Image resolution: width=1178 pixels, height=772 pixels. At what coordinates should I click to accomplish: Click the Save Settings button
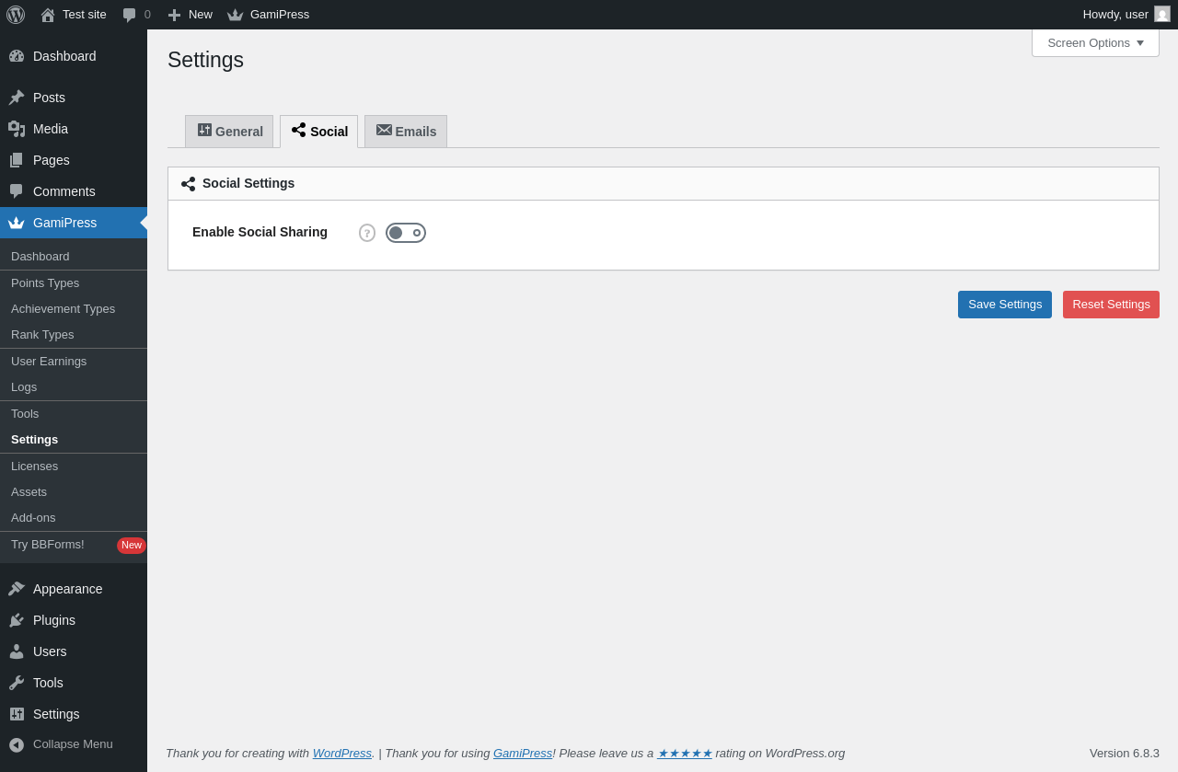pyautogui.click(x=1005, y=305)
